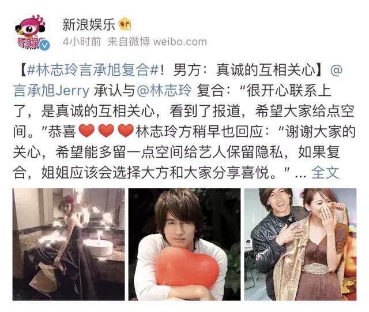Open photo of man with heart balloon

184,244
